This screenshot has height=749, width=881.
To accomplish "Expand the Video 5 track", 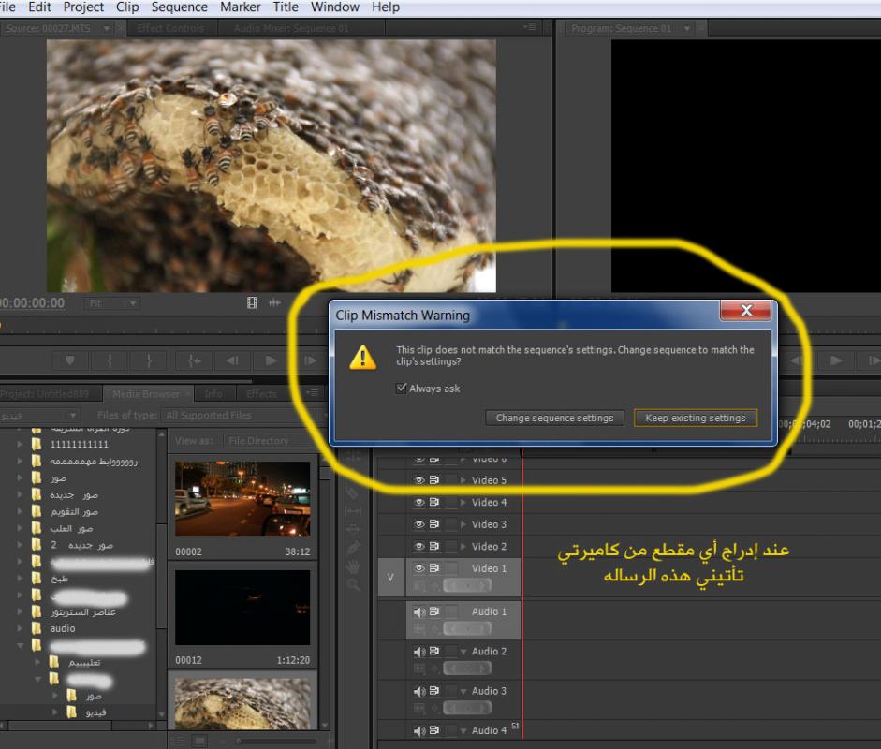I will click(x=463, y=480).
